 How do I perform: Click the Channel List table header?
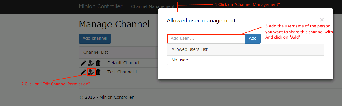pyautogui.click(x=118, y=53)
